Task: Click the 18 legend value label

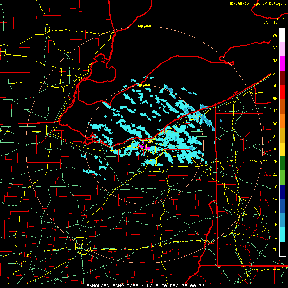Action: pos(275,187)
